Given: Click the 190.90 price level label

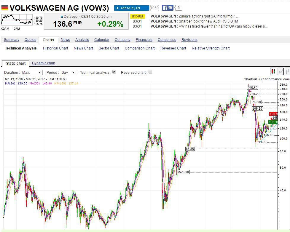Looking at the screenshot, I should (256, 102).
